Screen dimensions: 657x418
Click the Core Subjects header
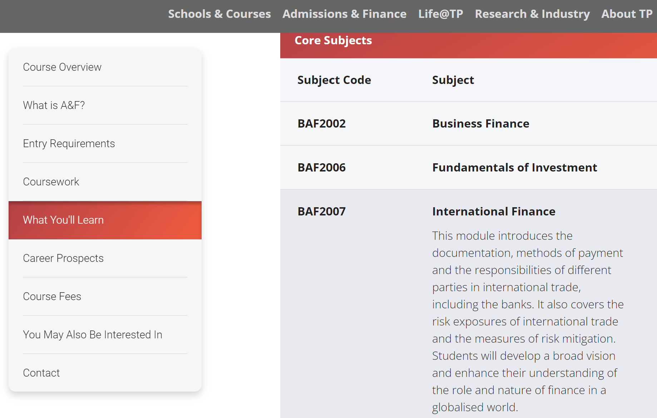(333, 40)
